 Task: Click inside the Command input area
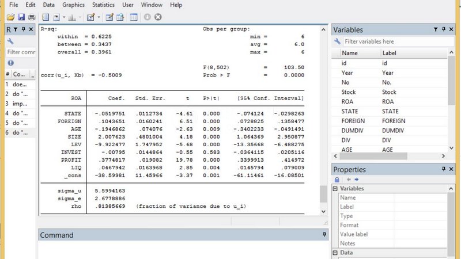(x=182, y=250)
